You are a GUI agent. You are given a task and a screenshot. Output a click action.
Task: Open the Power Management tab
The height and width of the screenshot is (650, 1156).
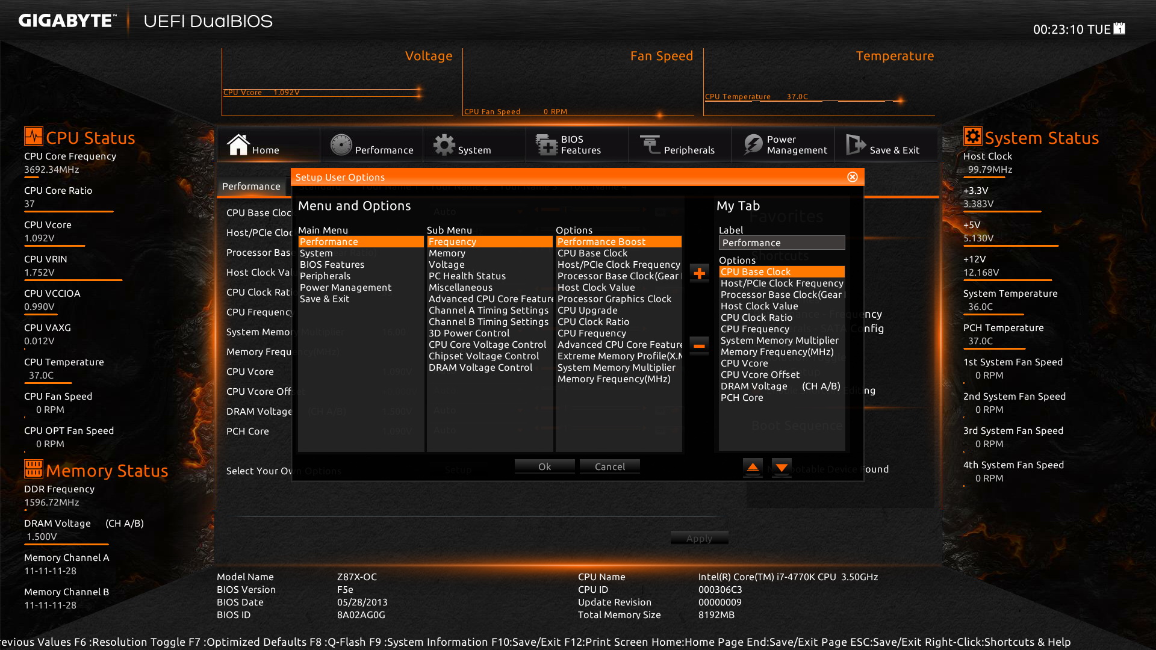tap(783, 144)
